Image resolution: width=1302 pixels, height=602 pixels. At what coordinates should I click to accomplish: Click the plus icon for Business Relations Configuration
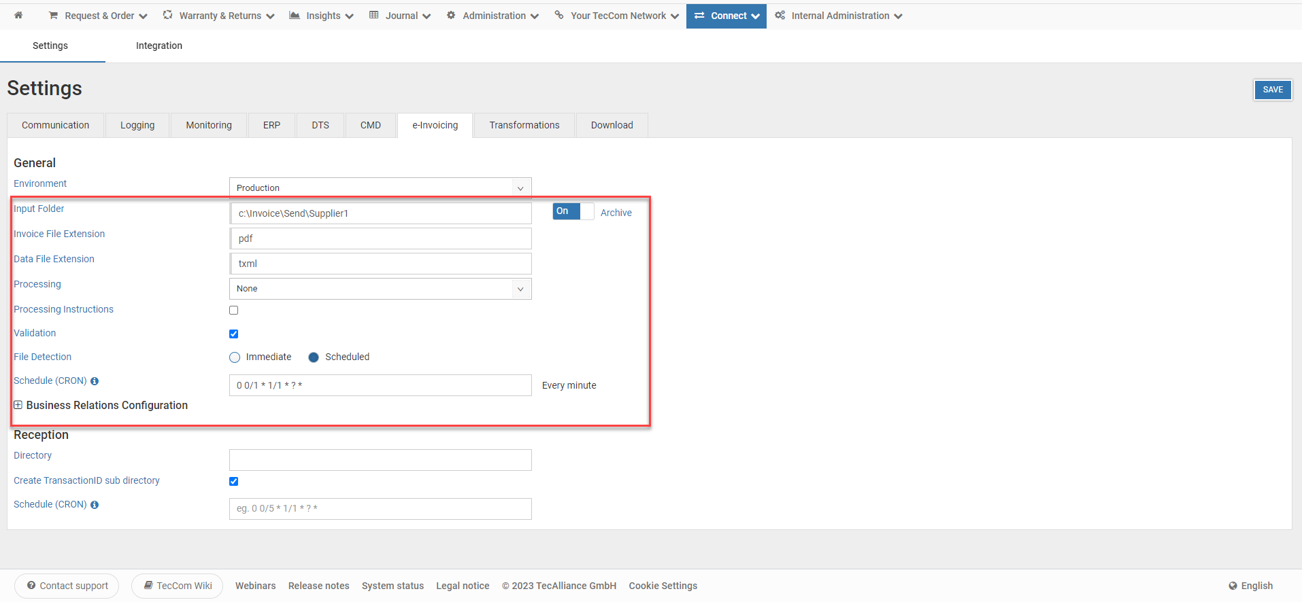18,405
